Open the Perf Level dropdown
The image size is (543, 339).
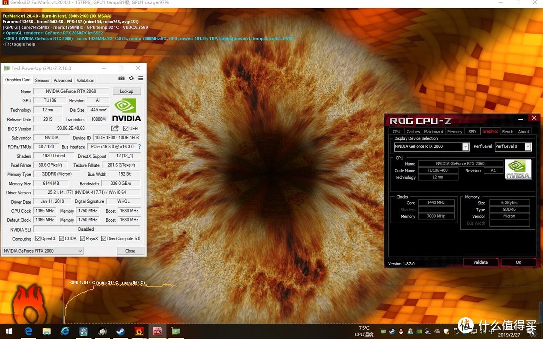click(513, 146)
